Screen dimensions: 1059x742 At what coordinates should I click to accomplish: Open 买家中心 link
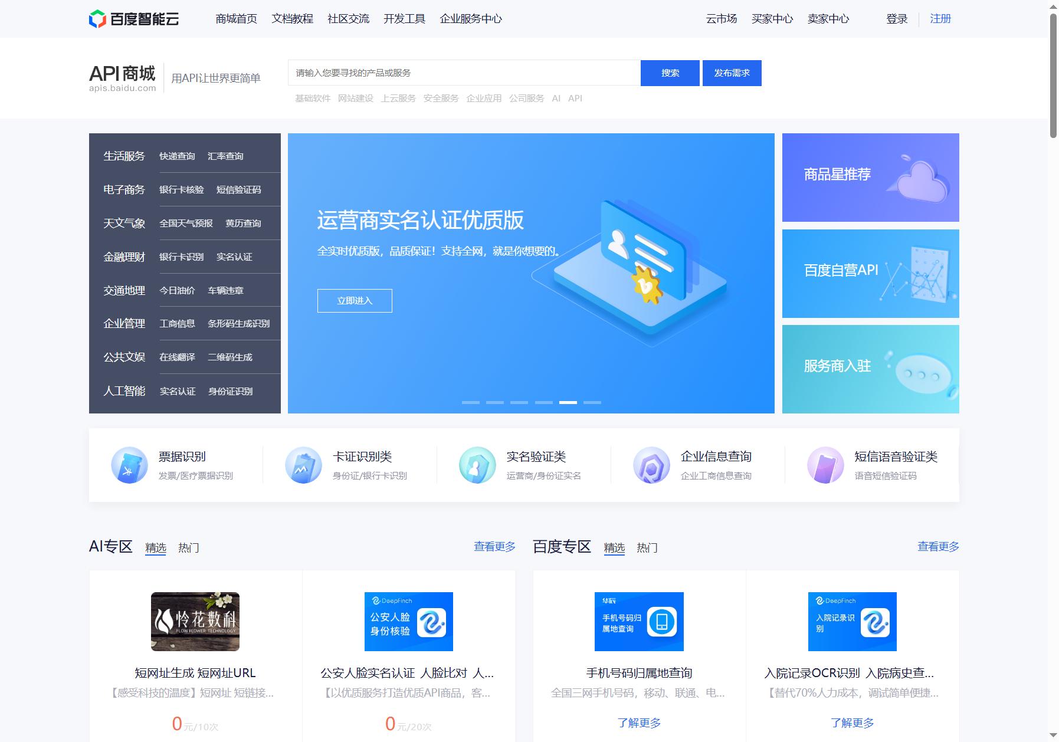[772, 19]
